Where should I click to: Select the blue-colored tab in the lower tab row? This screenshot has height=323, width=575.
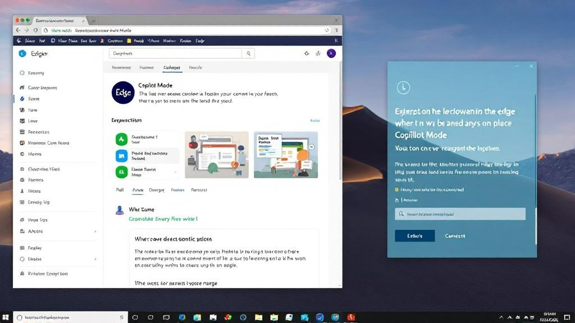177,190
